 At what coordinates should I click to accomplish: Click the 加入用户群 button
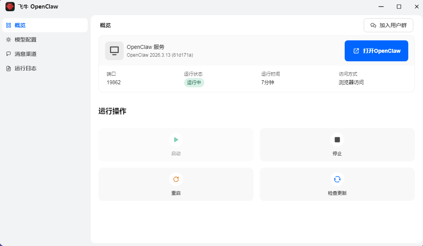[388, 25]
